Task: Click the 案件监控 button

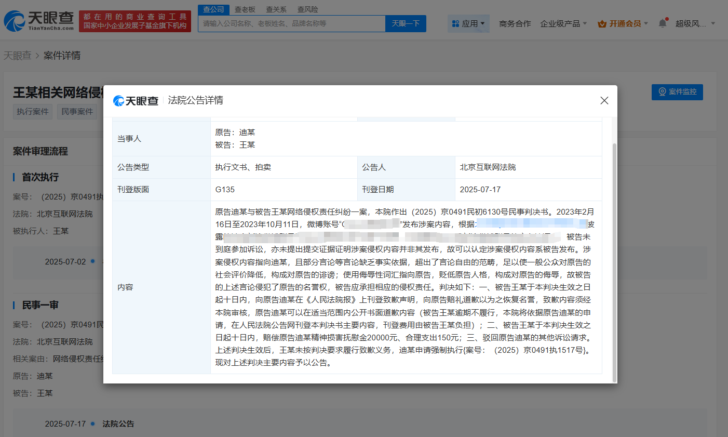Action: click(677, 92)
